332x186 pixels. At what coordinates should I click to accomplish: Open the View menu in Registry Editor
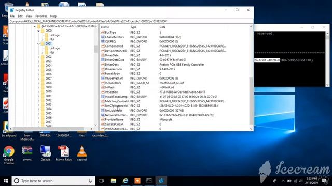(x=29, y=16)
